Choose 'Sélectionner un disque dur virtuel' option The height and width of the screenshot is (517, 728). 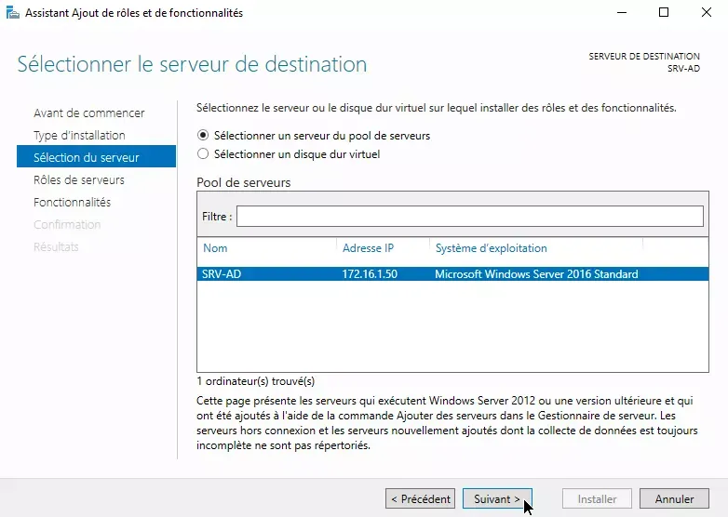(204, 154)
